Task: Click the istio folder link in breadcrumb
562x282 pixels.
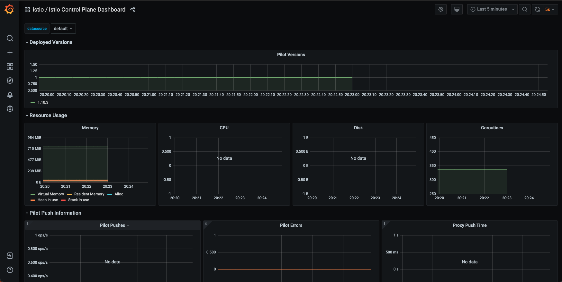Action: (x=38, y=10)
